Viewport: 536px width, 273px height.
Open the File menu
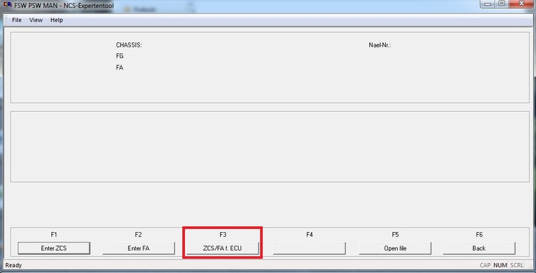pos(17,20)
